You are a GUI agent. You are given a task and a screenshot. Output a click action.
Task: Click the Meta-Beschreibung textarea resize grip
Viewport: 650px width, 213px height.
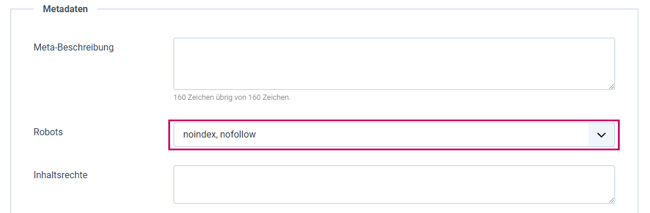point(612,86)
